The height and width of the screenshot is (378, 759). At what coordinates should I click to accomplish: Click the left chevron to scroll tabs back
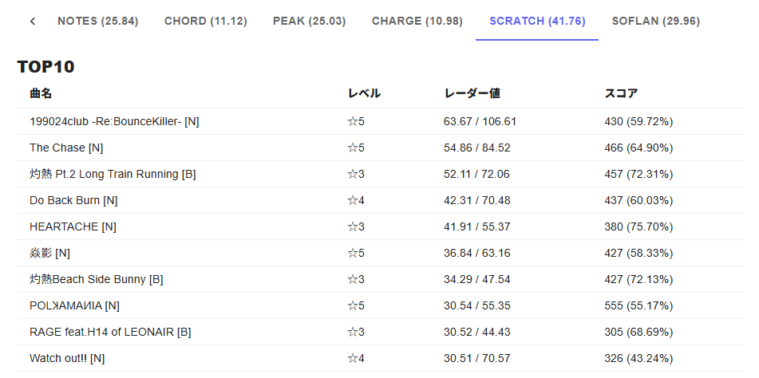pos(33,21)
